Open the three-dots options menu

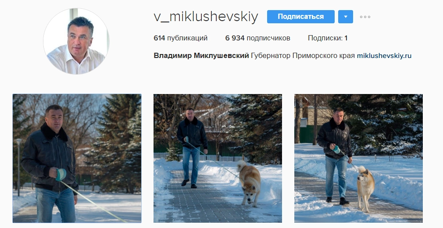365,17
